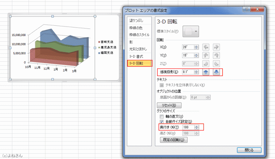The image size is (275, 159).
Task: Click the 底面からの距離 value field
Action: pyautogui.click(x=198, y=97)
